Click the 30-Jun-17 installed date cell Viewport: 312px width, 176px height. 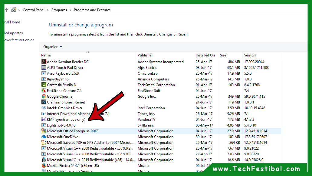point(204,137)
